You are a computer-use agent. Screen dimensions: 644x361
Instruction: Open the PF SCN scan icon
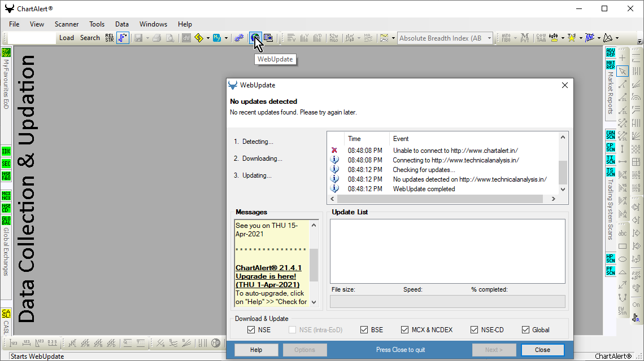(610, 270)
